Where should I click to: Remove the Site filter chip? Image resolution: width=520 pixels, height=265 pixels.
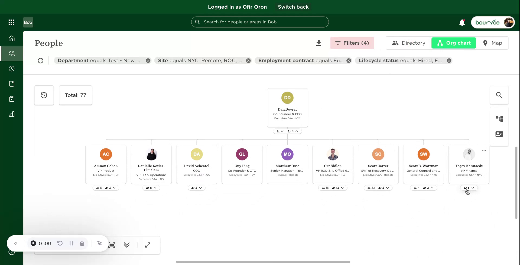(248, 60)
